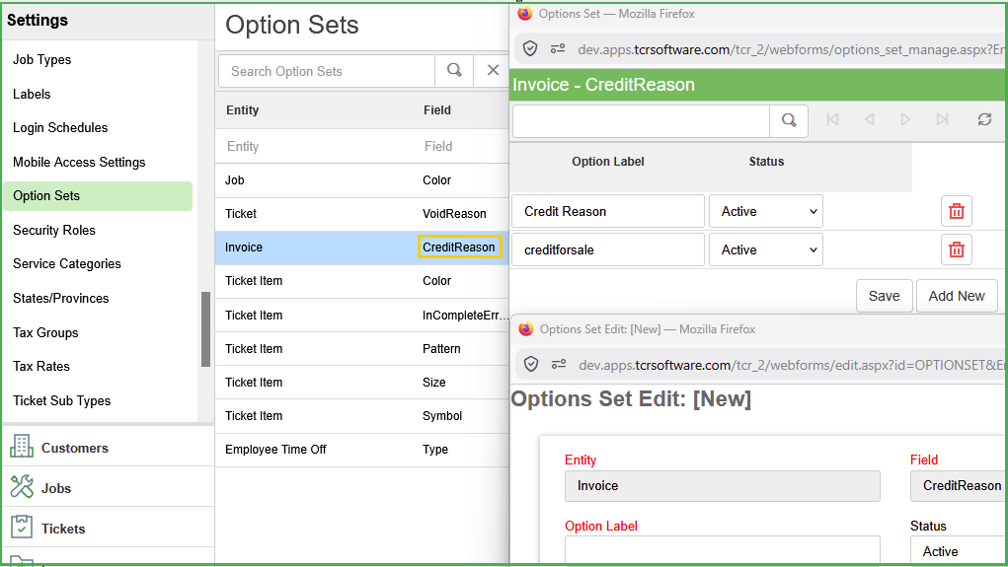Open Login Schedules settings
This screenshot has height=567, width=1008.
click(60, 128)
